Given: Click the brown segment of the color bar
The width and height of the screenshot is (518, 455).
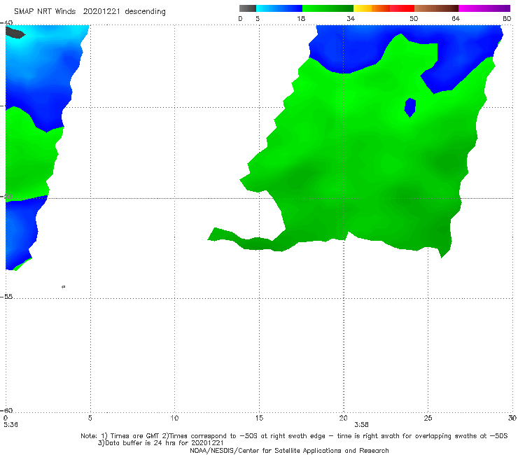Looking at the screenshot, I should [x=436, y=8].
